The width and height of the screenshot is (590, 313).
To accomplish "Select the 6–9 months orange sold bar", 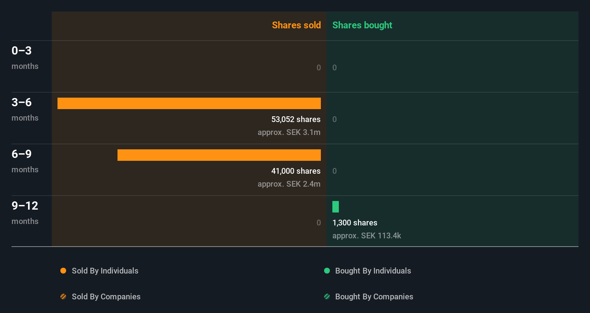I will [219, 155].
